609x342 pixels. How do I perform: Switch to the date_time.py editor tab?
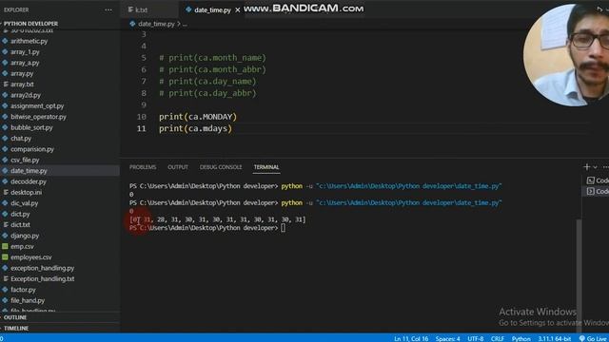[212, 10]
